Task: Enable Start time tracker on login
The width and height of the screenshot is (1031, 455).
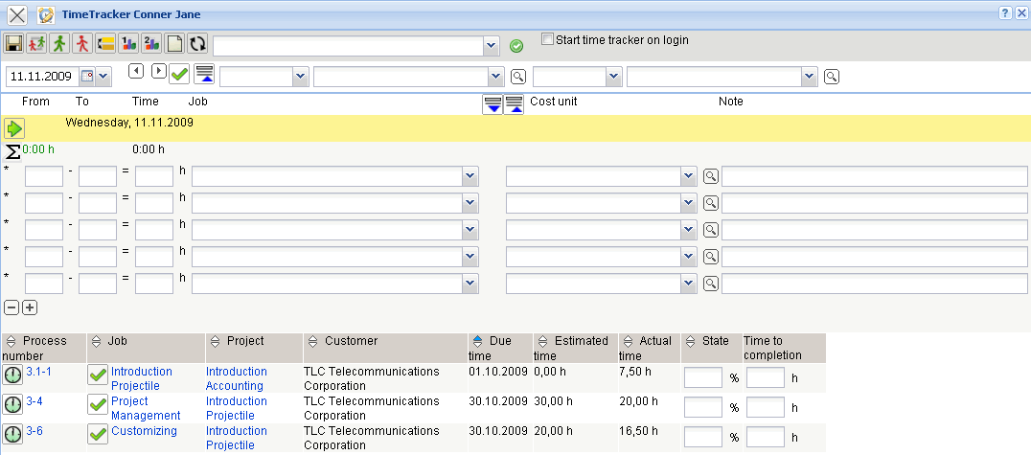Action: [547, 40]
